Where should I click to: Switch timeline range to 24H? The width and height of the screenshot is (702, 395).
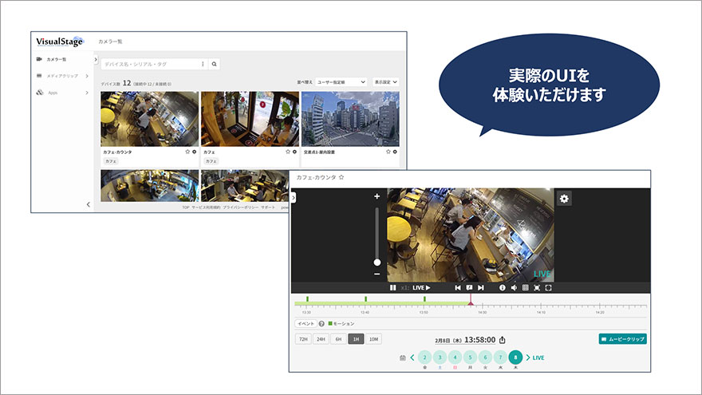point(321,339)
